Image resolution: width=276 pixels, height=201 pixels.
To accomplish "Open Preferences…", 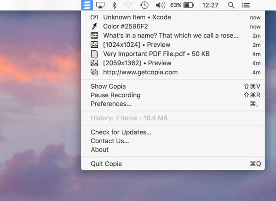I will (173, 104).
